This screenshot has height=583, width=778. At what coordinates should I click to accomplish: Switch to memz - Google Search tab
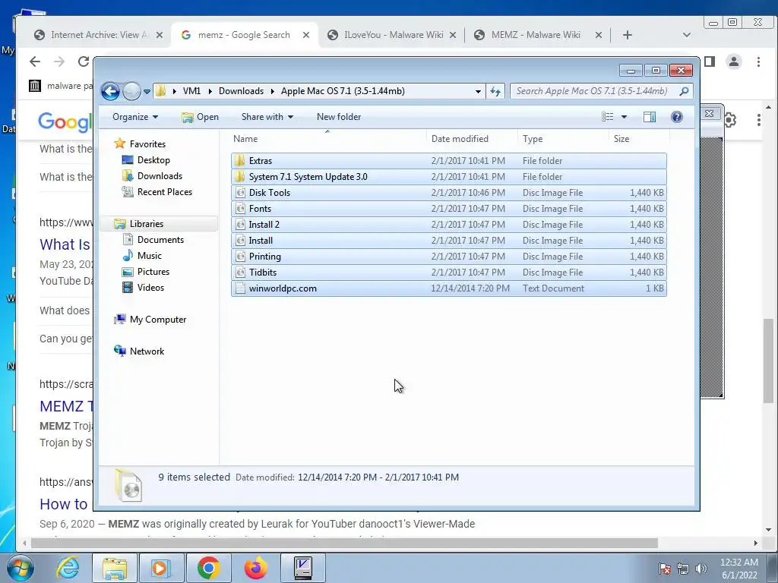point(243,35)
